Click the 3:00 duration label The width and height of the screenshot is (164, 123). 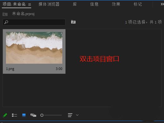[x=59, y=69]
